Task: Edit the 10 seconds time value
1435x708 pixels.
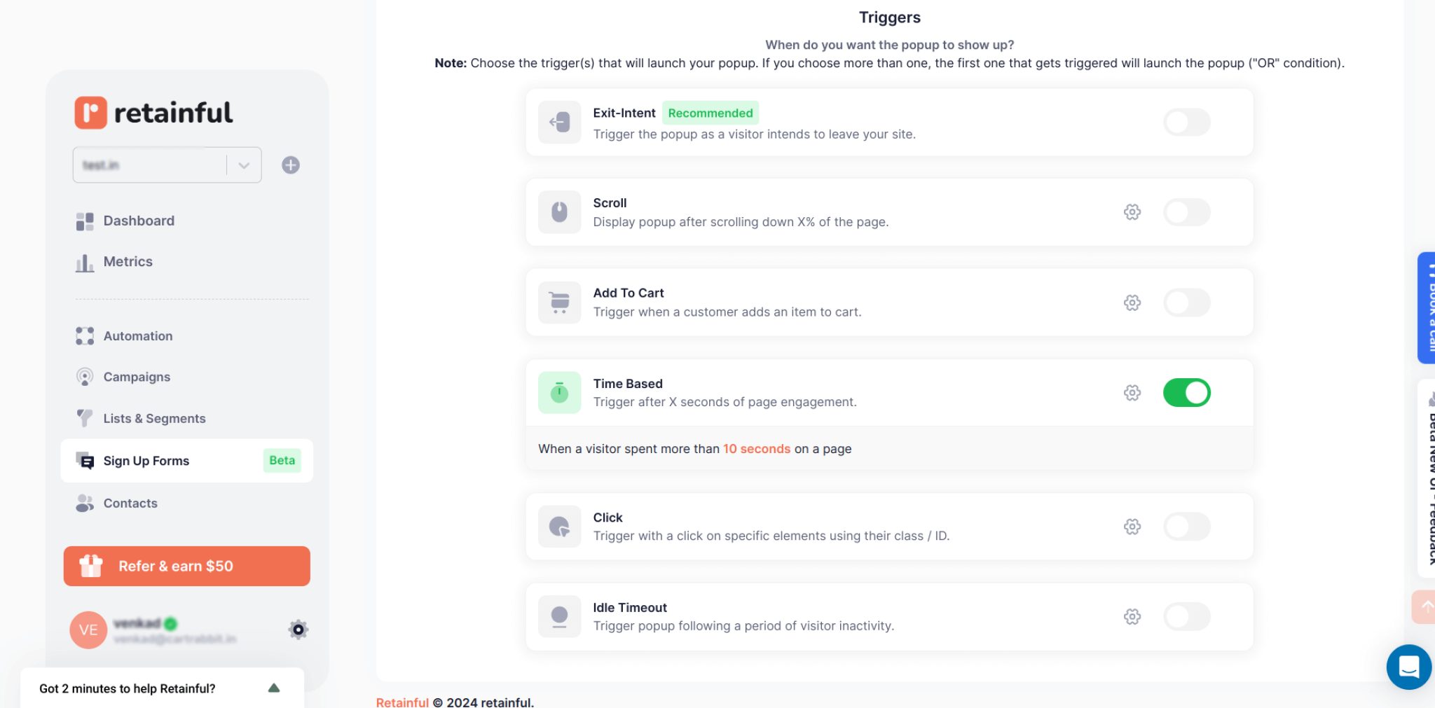Action: 757,449
